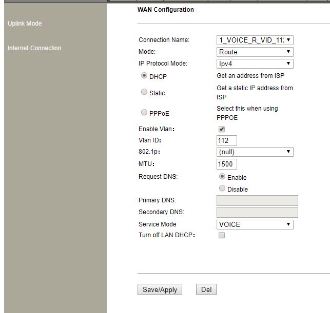Click the Vlan ID input field
This screenshot has height=313, width=330.
click(227, 141)
